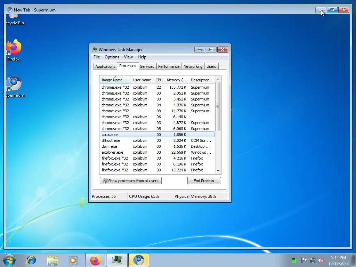Image resolution: width=356 pixels, height=267 pixels.
Task: Select the firefox.exe row using 15,224 K
Action: (157, 170)
